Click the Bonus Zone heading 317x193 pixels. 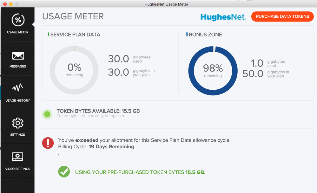[205, 35]
